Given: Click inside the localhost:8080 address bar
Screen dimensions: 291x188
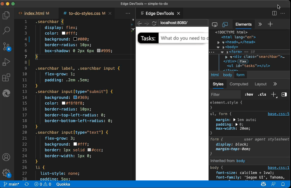Looking at the screenshot, I should pyautogui.click(x=183, y=23).
